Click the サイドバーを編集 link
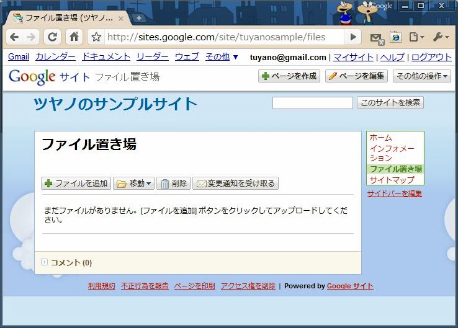458x328 pixels. [394, 193]
